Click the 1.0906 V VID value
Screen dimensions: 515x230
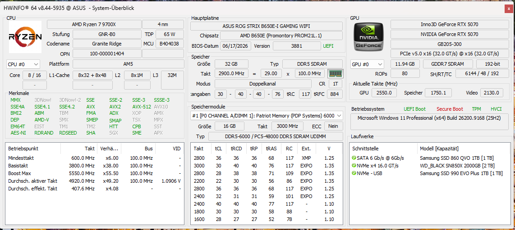(x=171, y=181)
